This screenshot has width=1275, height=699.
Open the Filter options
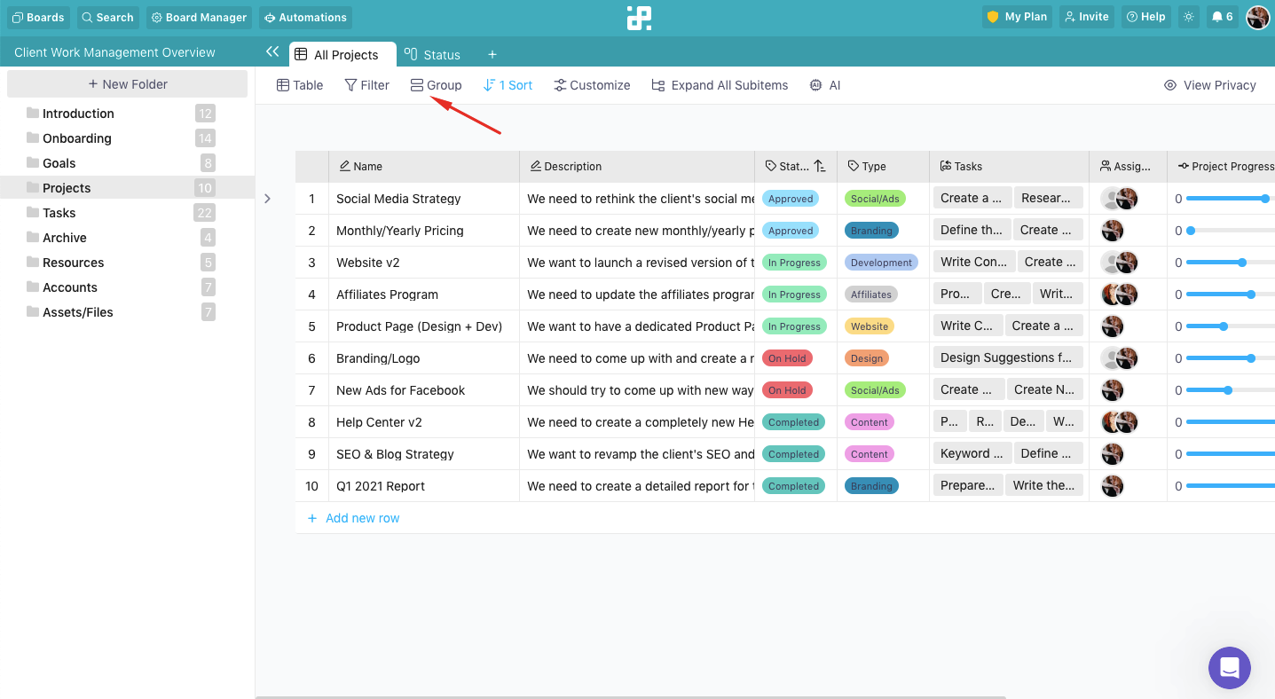click(367, 85)
